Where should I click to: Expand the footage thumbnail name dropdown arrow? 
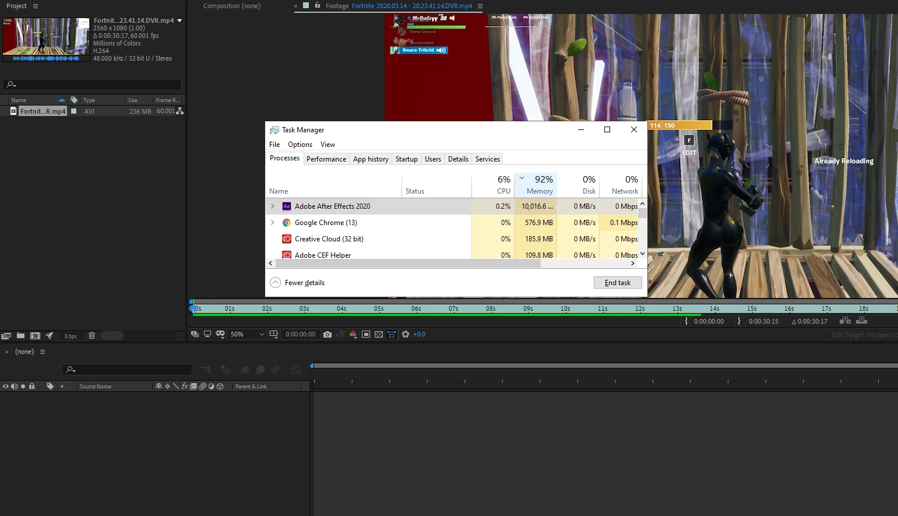(x=179, y=20)
